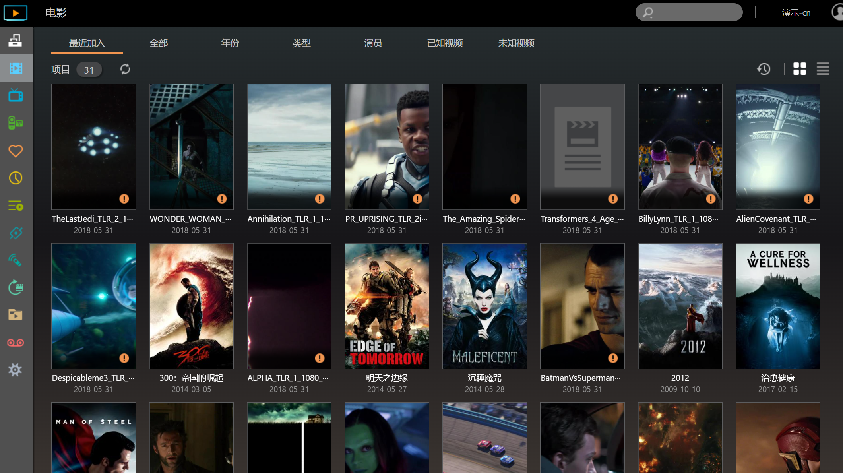Open the AlienCovenant poster thumbnail
The height and width of the screenshot is (473, 843).
[x=778, y=147]
